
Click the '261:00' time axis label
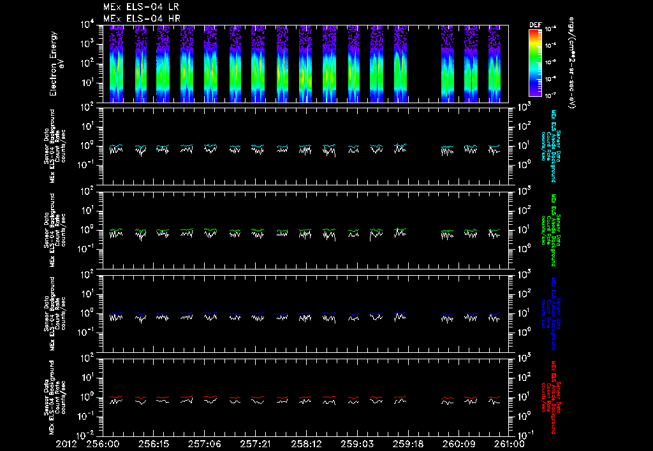[x=509, y=444]
